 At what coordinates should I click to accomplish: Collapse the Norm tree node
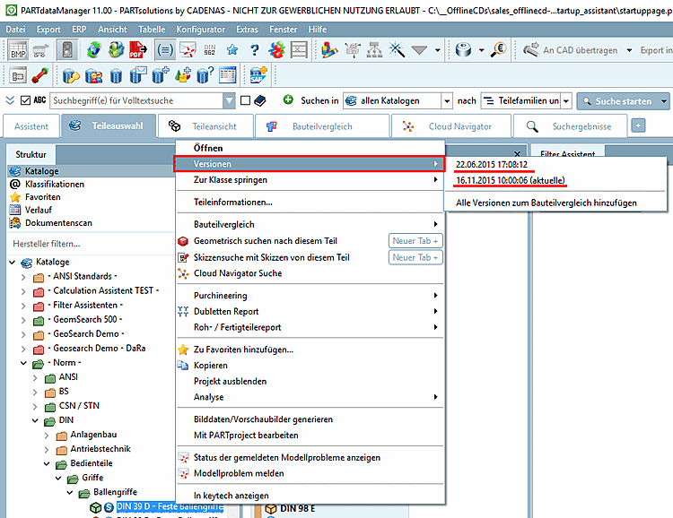[x=23, y=363]
